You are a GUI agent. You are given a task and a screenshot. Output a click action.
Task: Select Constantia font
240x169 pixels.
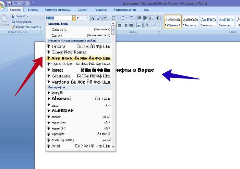(79, 76)
